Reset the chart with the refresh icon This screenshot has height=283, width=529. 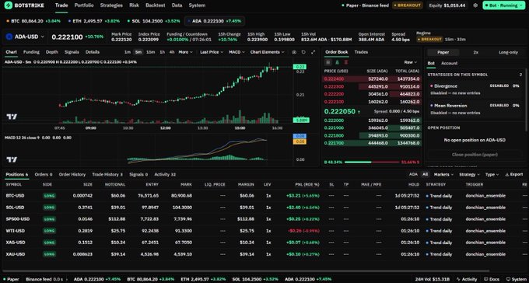click(303, 52)
